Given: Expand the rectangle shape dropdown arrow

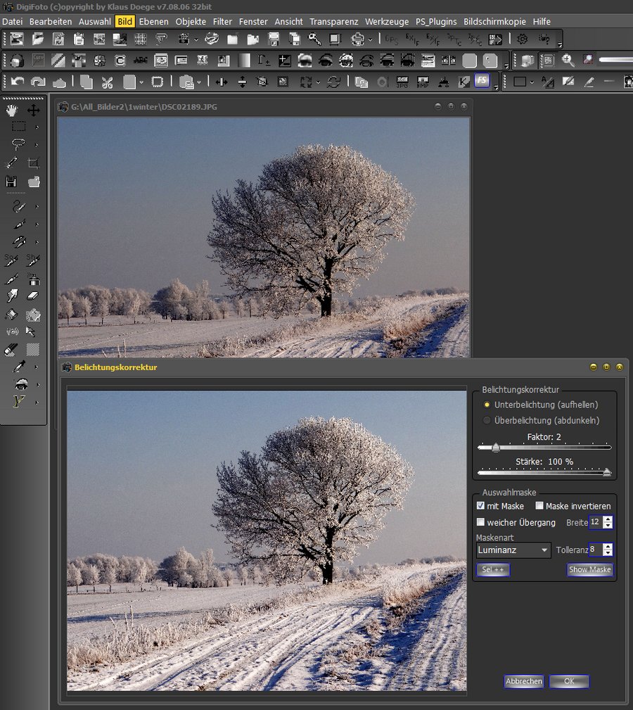Looking at the screenshot, I should tap(532, 82).
